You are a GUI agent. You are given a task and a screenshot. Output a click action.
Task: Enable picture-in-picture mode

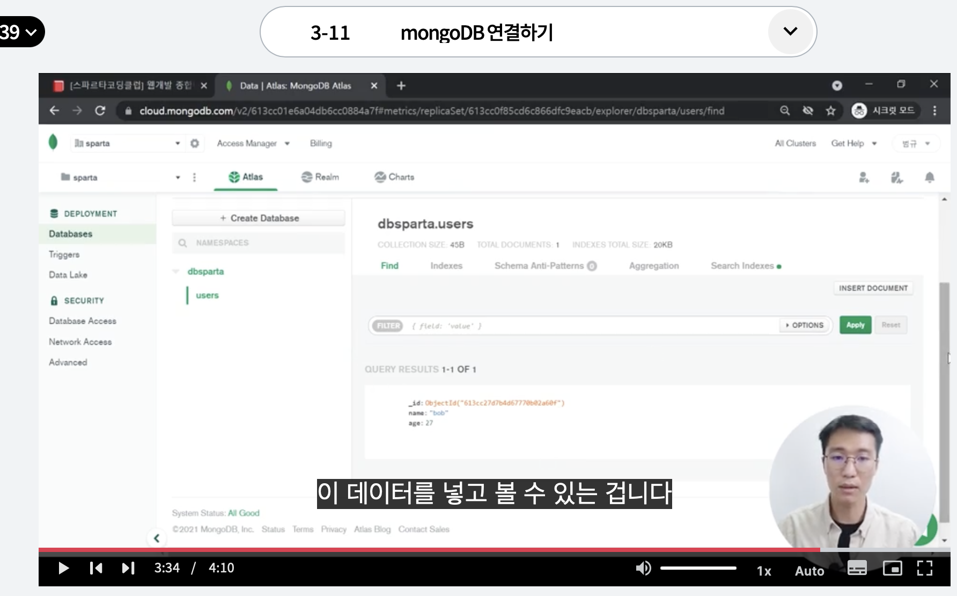pyautogui.click(x=892, y=568)
